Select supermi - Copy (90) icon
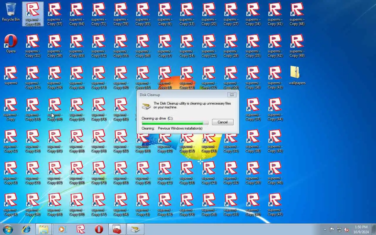The height and width of the screenshot is (235, 376). 143,173
